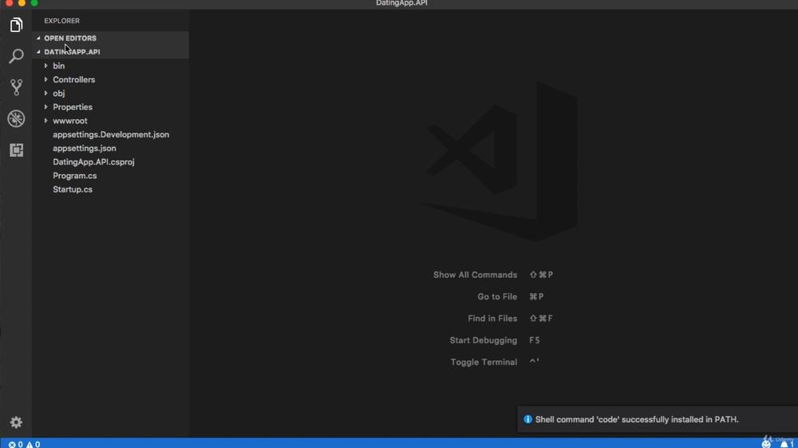Click the errors count icon in status bar
Screen dimensions: 798x448
point(15,444)
